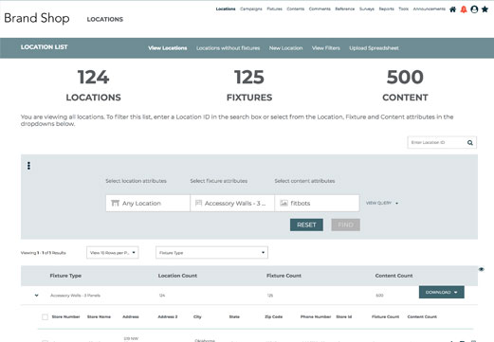
Task: Click the 125 Fixtures counter
Action: 249,85
